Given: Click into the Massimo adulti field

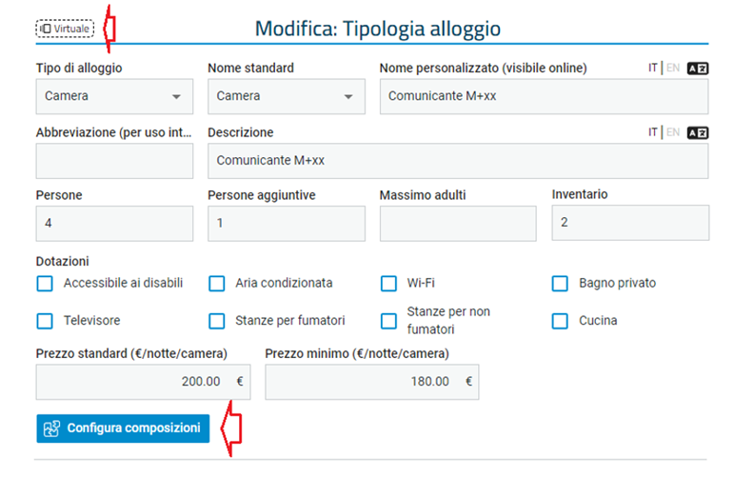Looking at the screenshot, I should (458, 224).
